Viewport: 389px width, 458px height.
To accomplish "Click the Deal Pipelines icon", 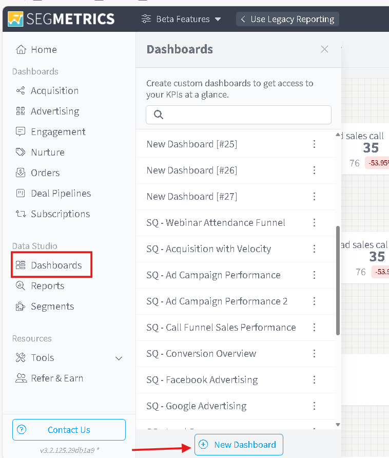I will 21,194.
